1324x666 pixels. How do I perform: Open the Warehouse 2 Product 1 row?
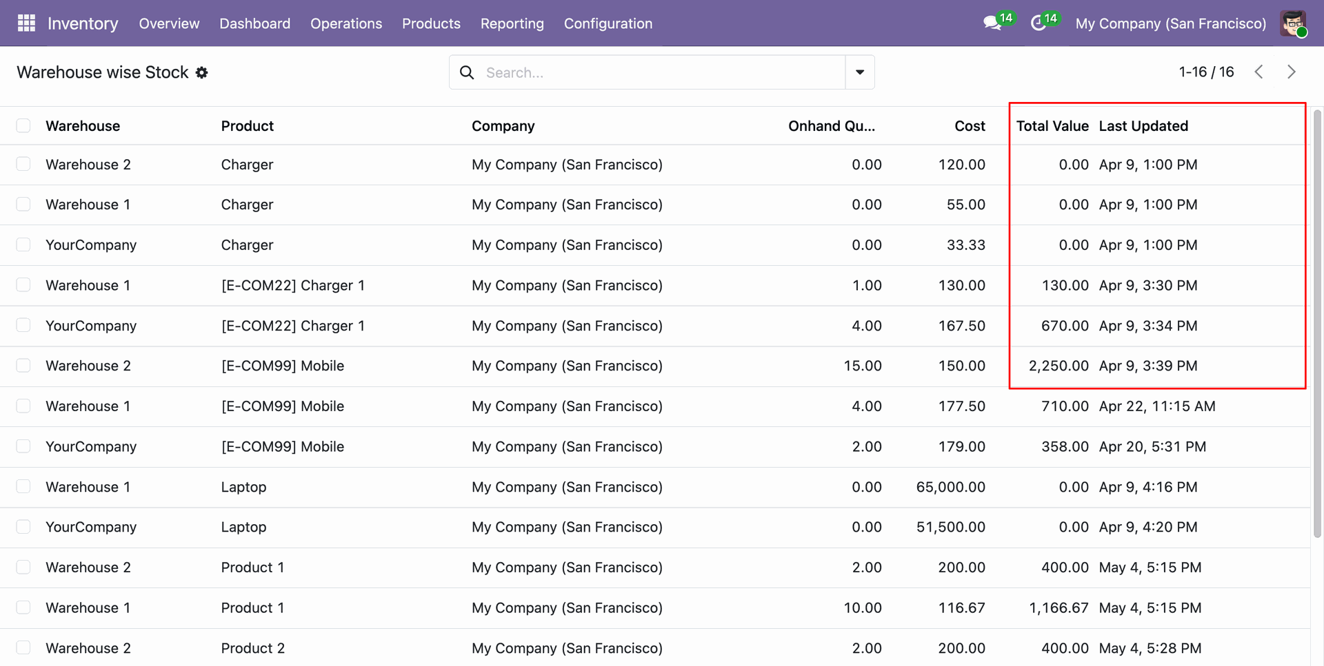coord(655,568)
